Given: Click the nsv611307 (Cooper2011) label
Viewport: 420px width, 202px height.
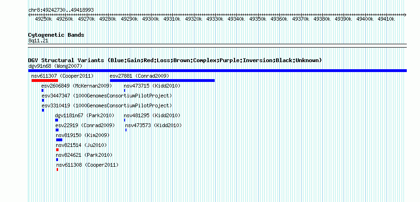Looking at the screenshot, I should click(62, 76).
